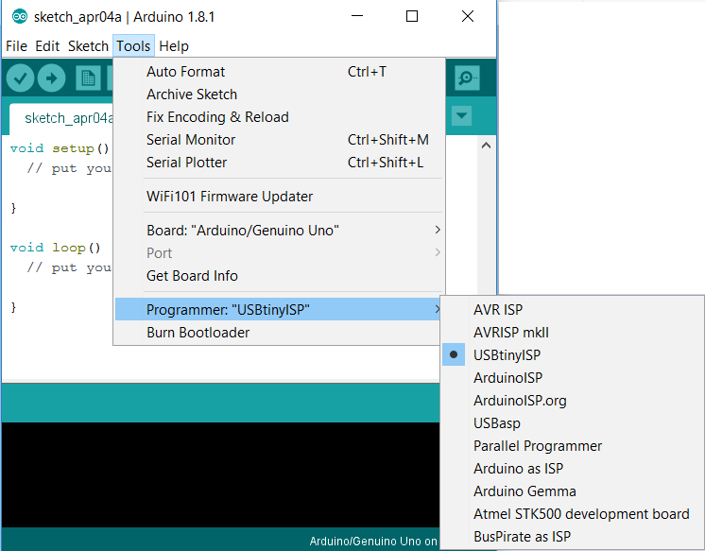Open the File menu

click(x=16, y=46)
